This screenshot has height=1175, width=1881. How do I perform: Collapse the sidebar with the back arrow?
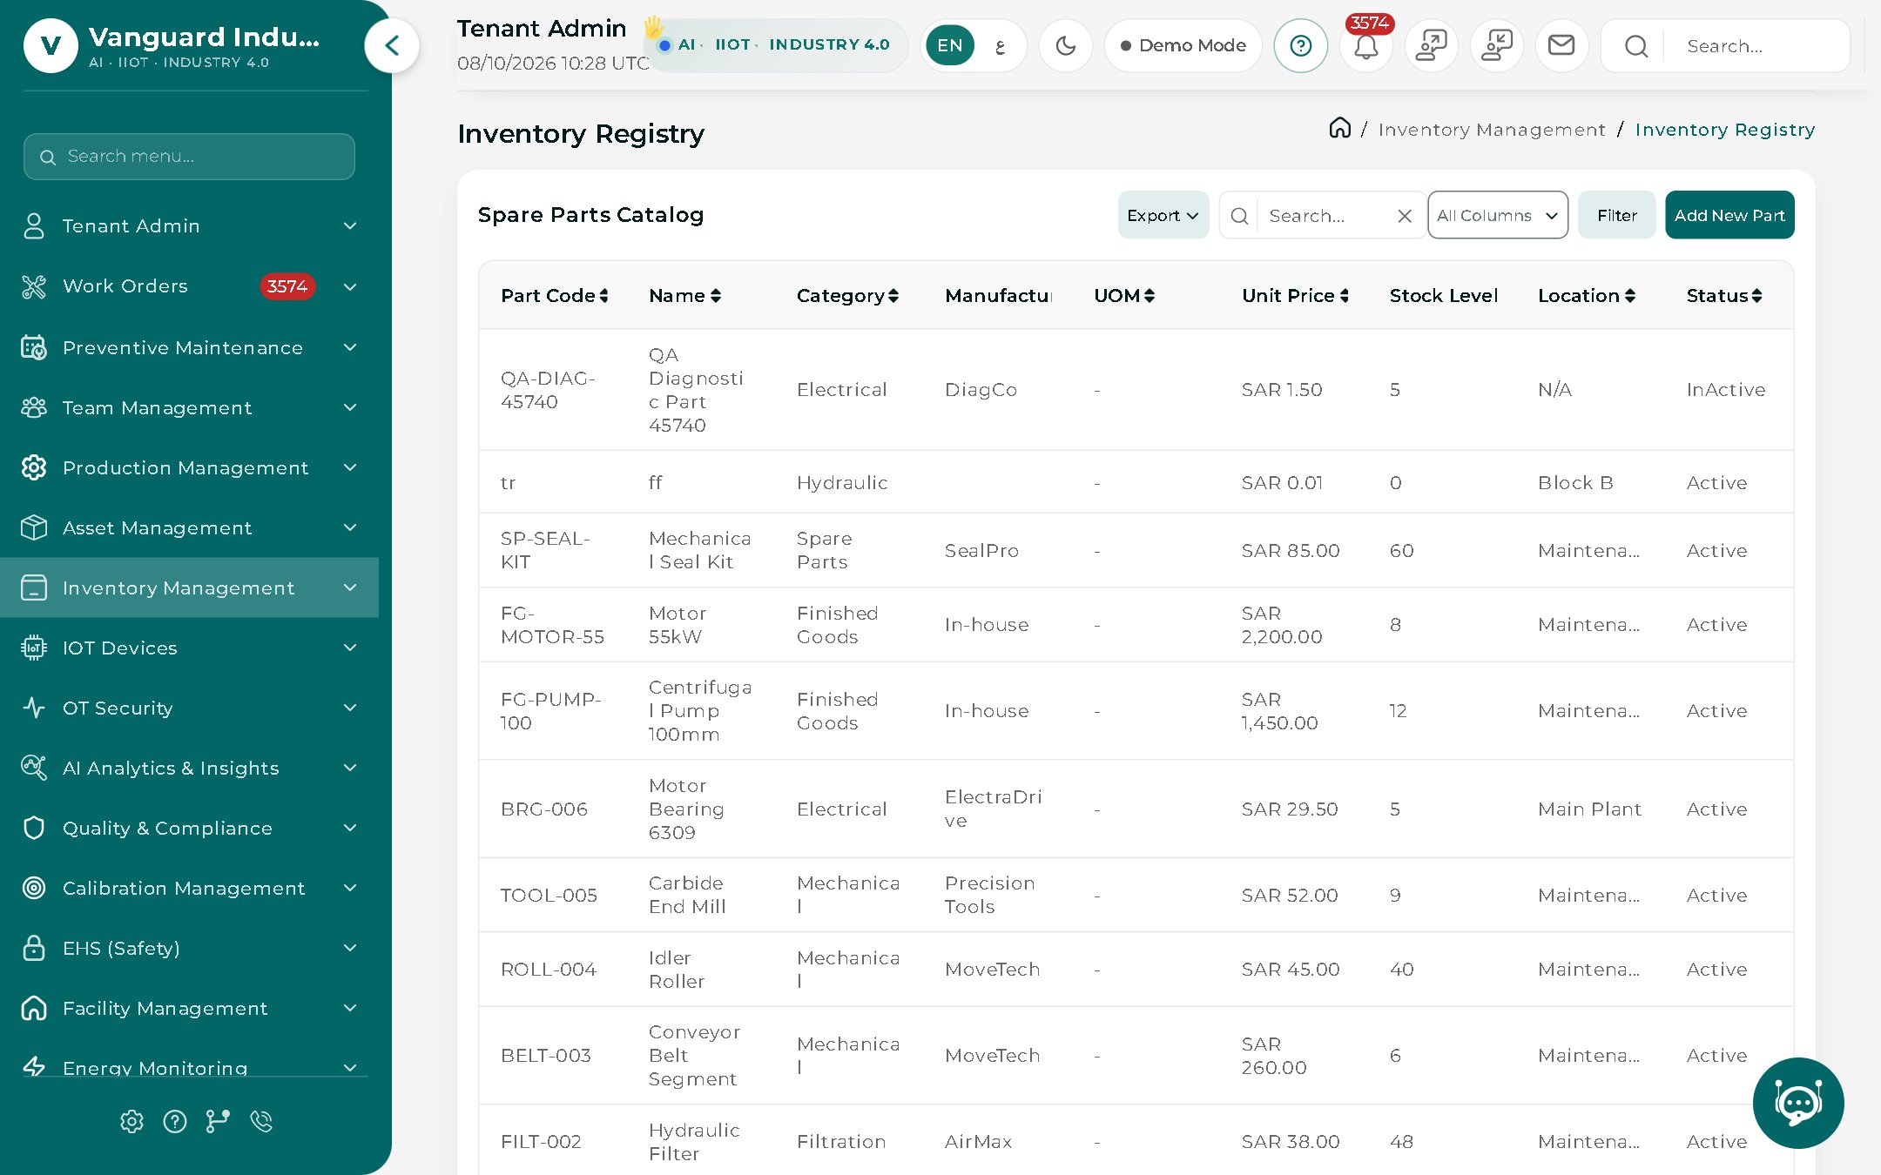click(x=392, y=45)
